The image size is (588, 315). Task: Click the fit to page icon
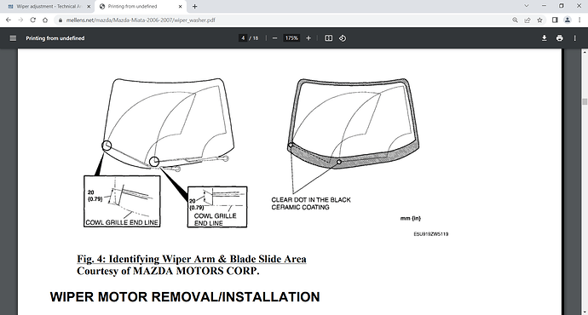click(x=328, y=38)
